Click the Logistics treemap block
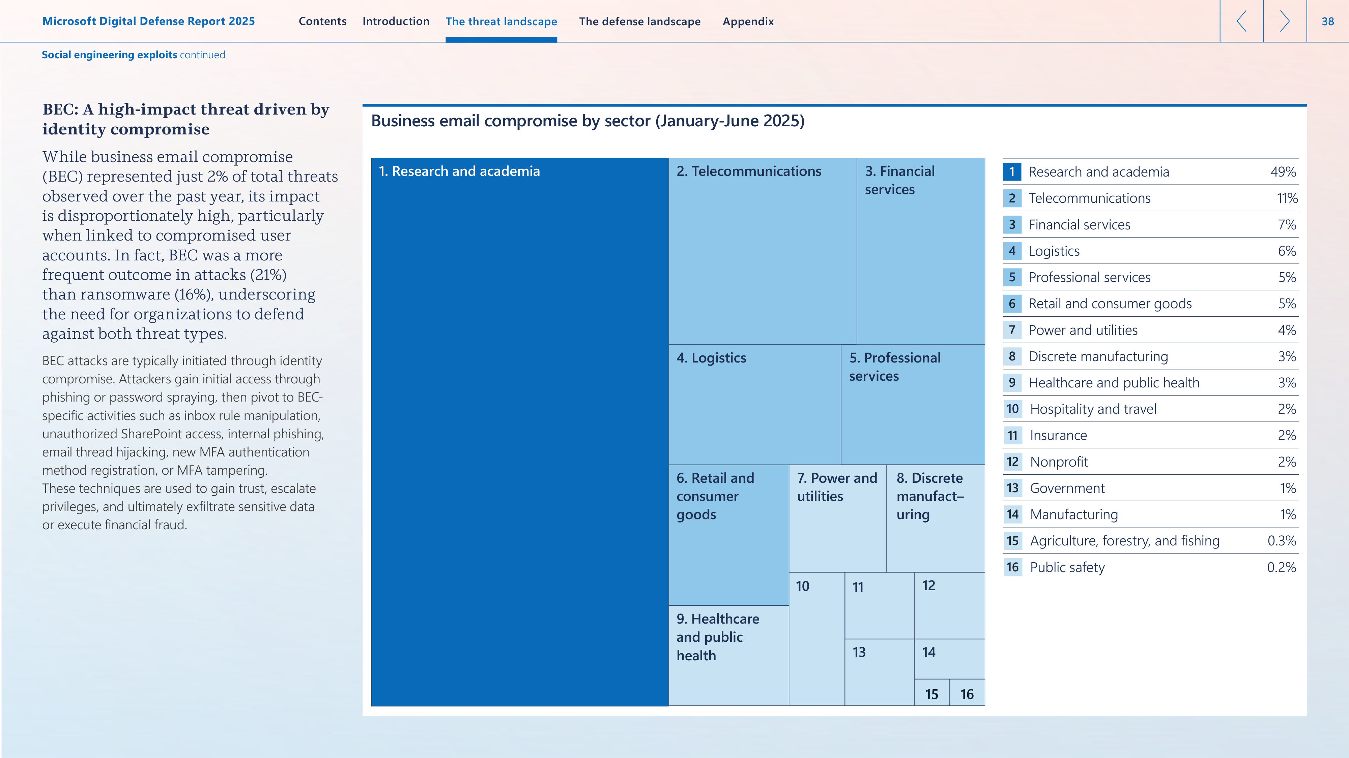 pyautogui.click(x=755, y=404)
